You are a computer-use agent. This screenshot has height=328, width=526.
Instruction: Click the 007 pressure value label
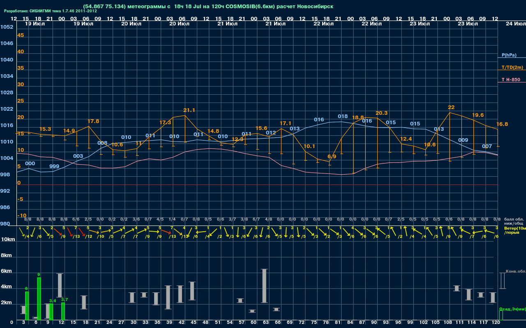[x=487, y=146]
